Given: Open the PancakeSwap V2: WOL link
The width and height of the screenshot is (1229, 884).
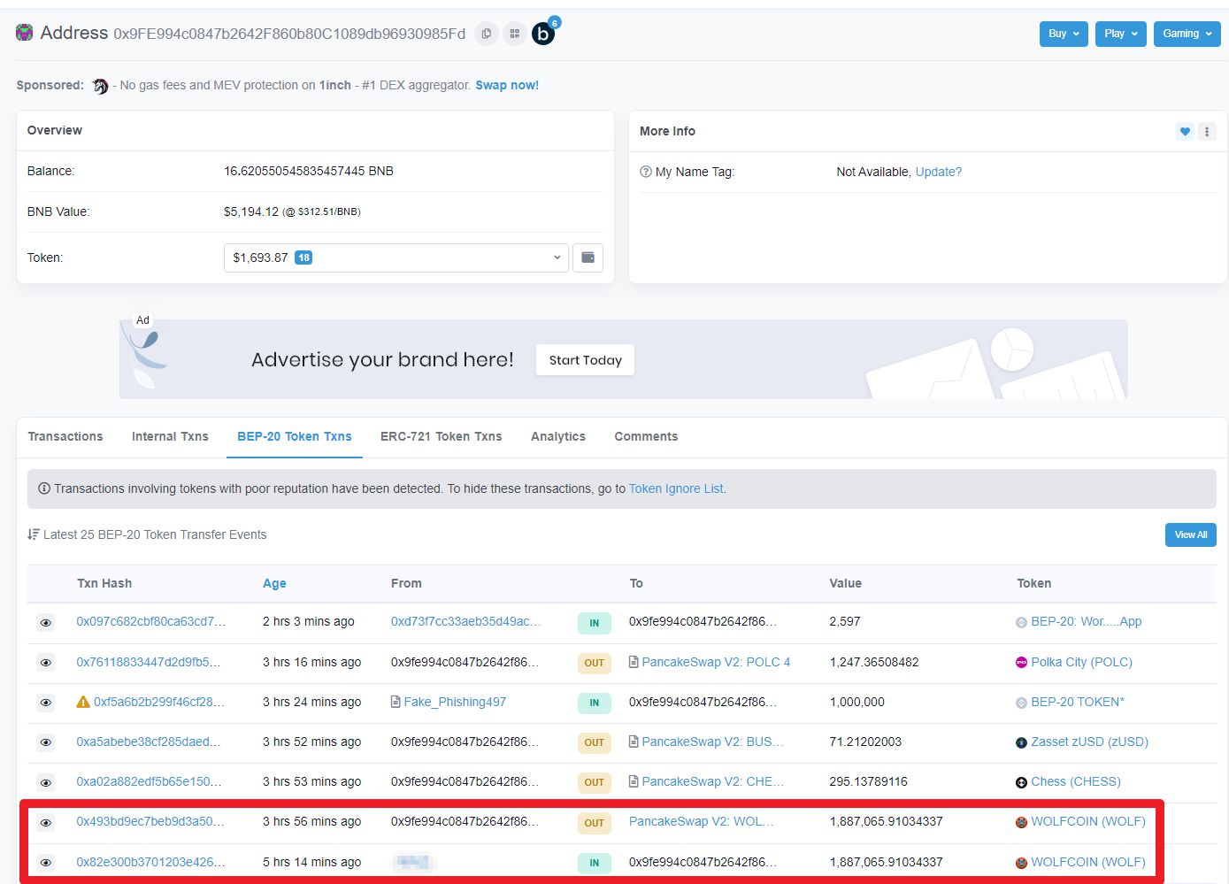Looking at the screenshot, I should coord(701,821).
